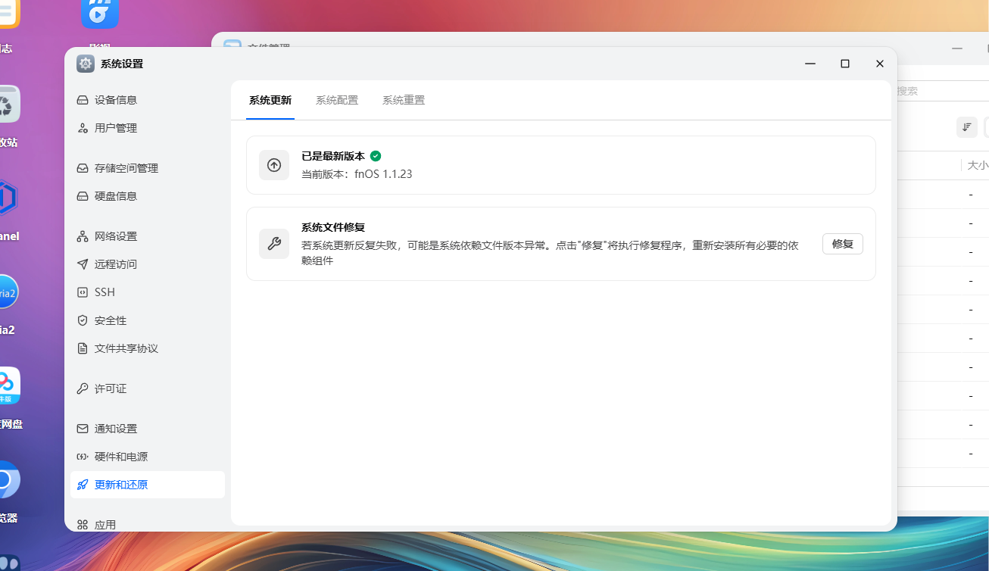Viewport: 989px width, 571px height.
Task: Click the repair description starting 若系统更新反复失败
Action: coord(551,253)
